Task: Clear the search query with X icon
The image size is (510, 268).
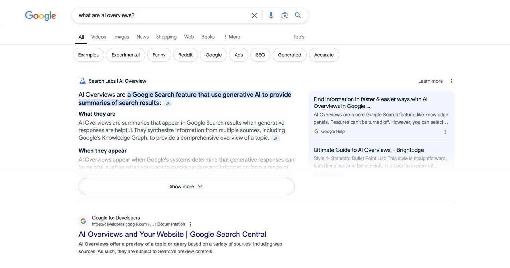Action: tap(254, 15)
